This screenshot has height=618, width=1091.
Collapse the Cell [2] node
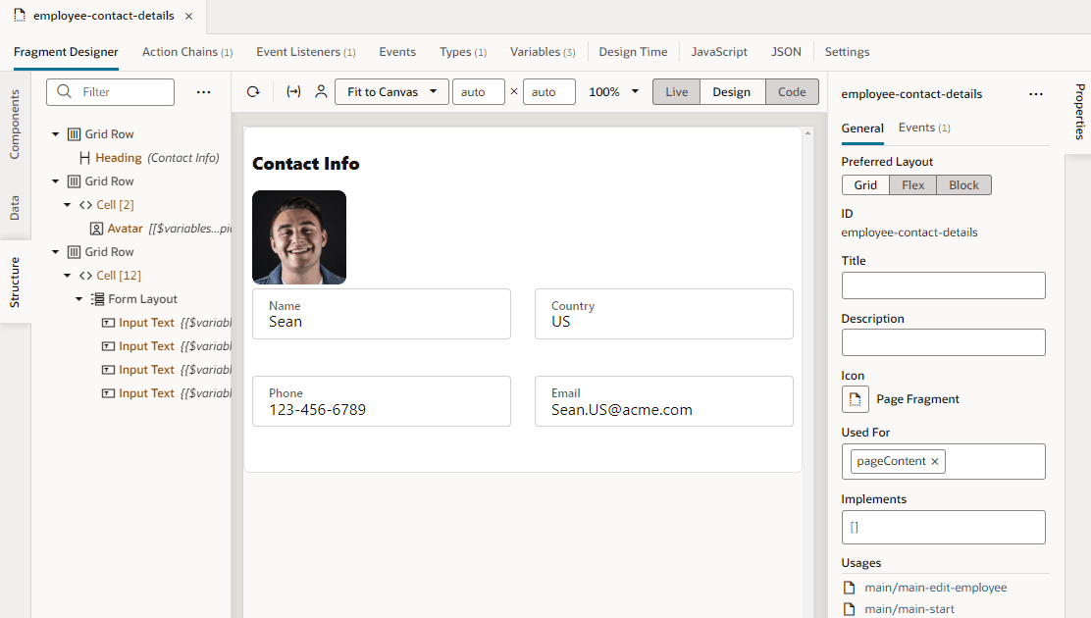(68, 205)
